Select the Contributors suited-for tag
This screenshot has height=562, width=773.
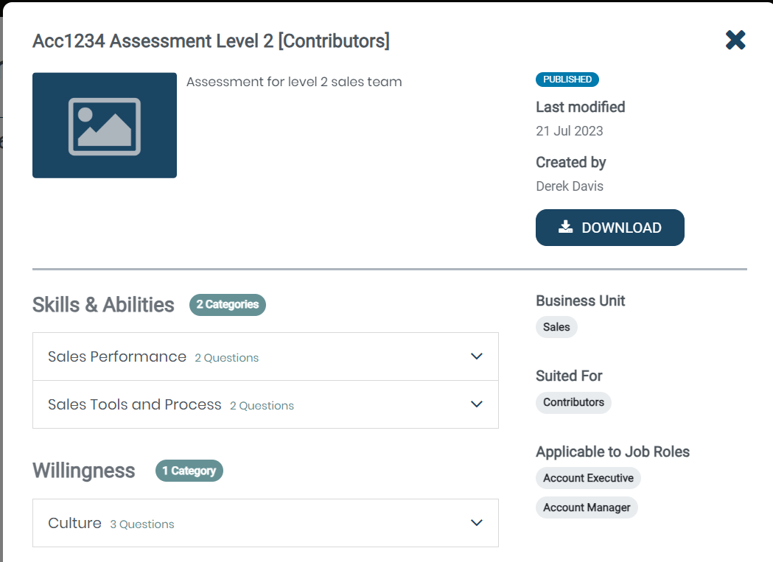pyautogui.click(x=573, y=402)
